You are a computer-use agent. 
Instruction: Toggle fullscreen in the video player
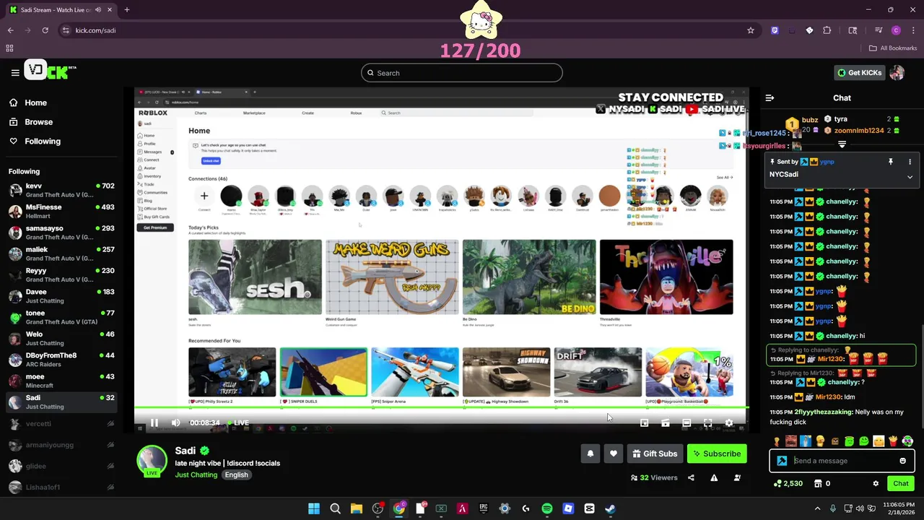point(707,422)
